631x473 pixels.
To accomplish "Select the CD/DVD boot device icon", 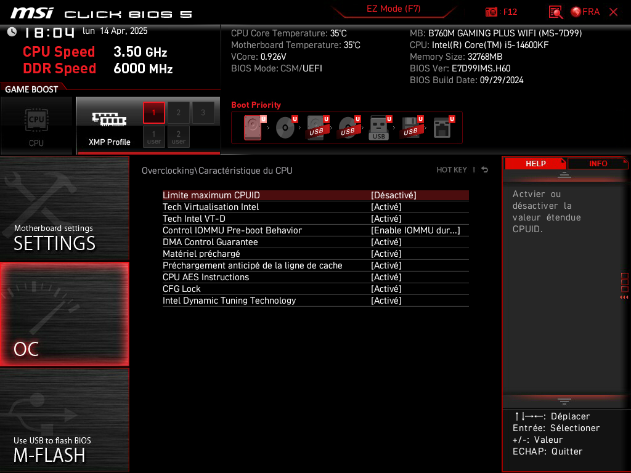I will coord(285,127).
